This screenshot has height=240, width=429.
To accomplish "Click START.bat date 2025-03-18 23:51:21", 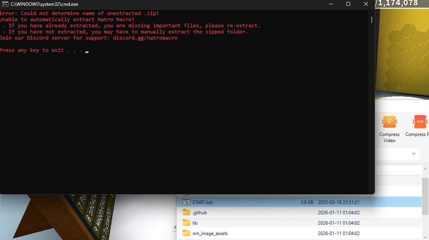I will tap(338, 202).
